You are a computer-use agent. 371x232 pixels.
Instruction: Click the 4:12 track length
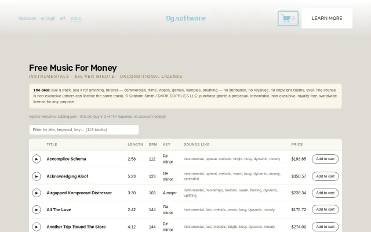[132, 227]
